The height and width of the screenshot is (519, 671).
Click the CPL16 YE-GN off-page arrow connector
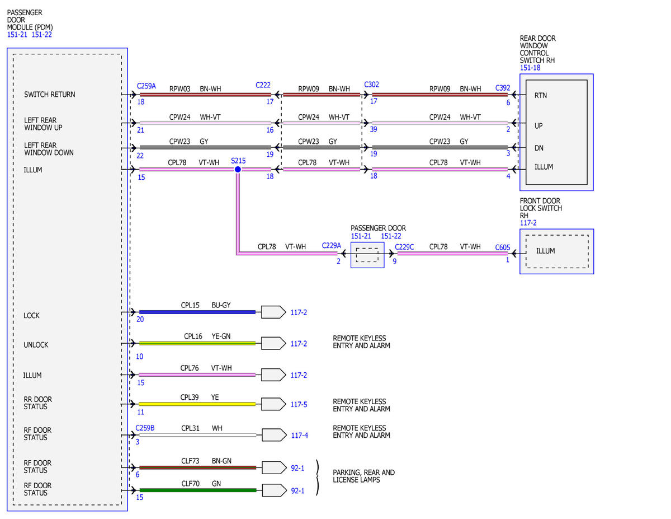273,343
